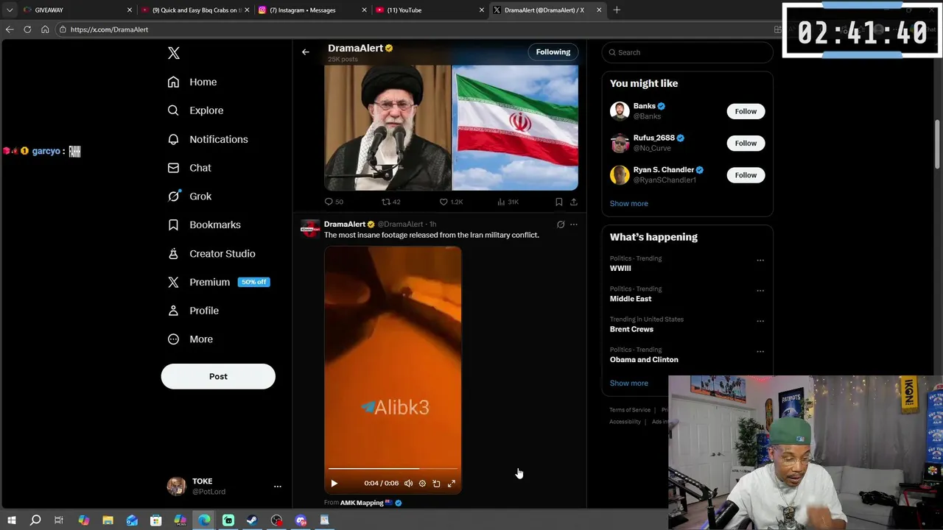Click the Accessibility footer link
Viewport: 943px width, 530px height.
tap(625, 422)
